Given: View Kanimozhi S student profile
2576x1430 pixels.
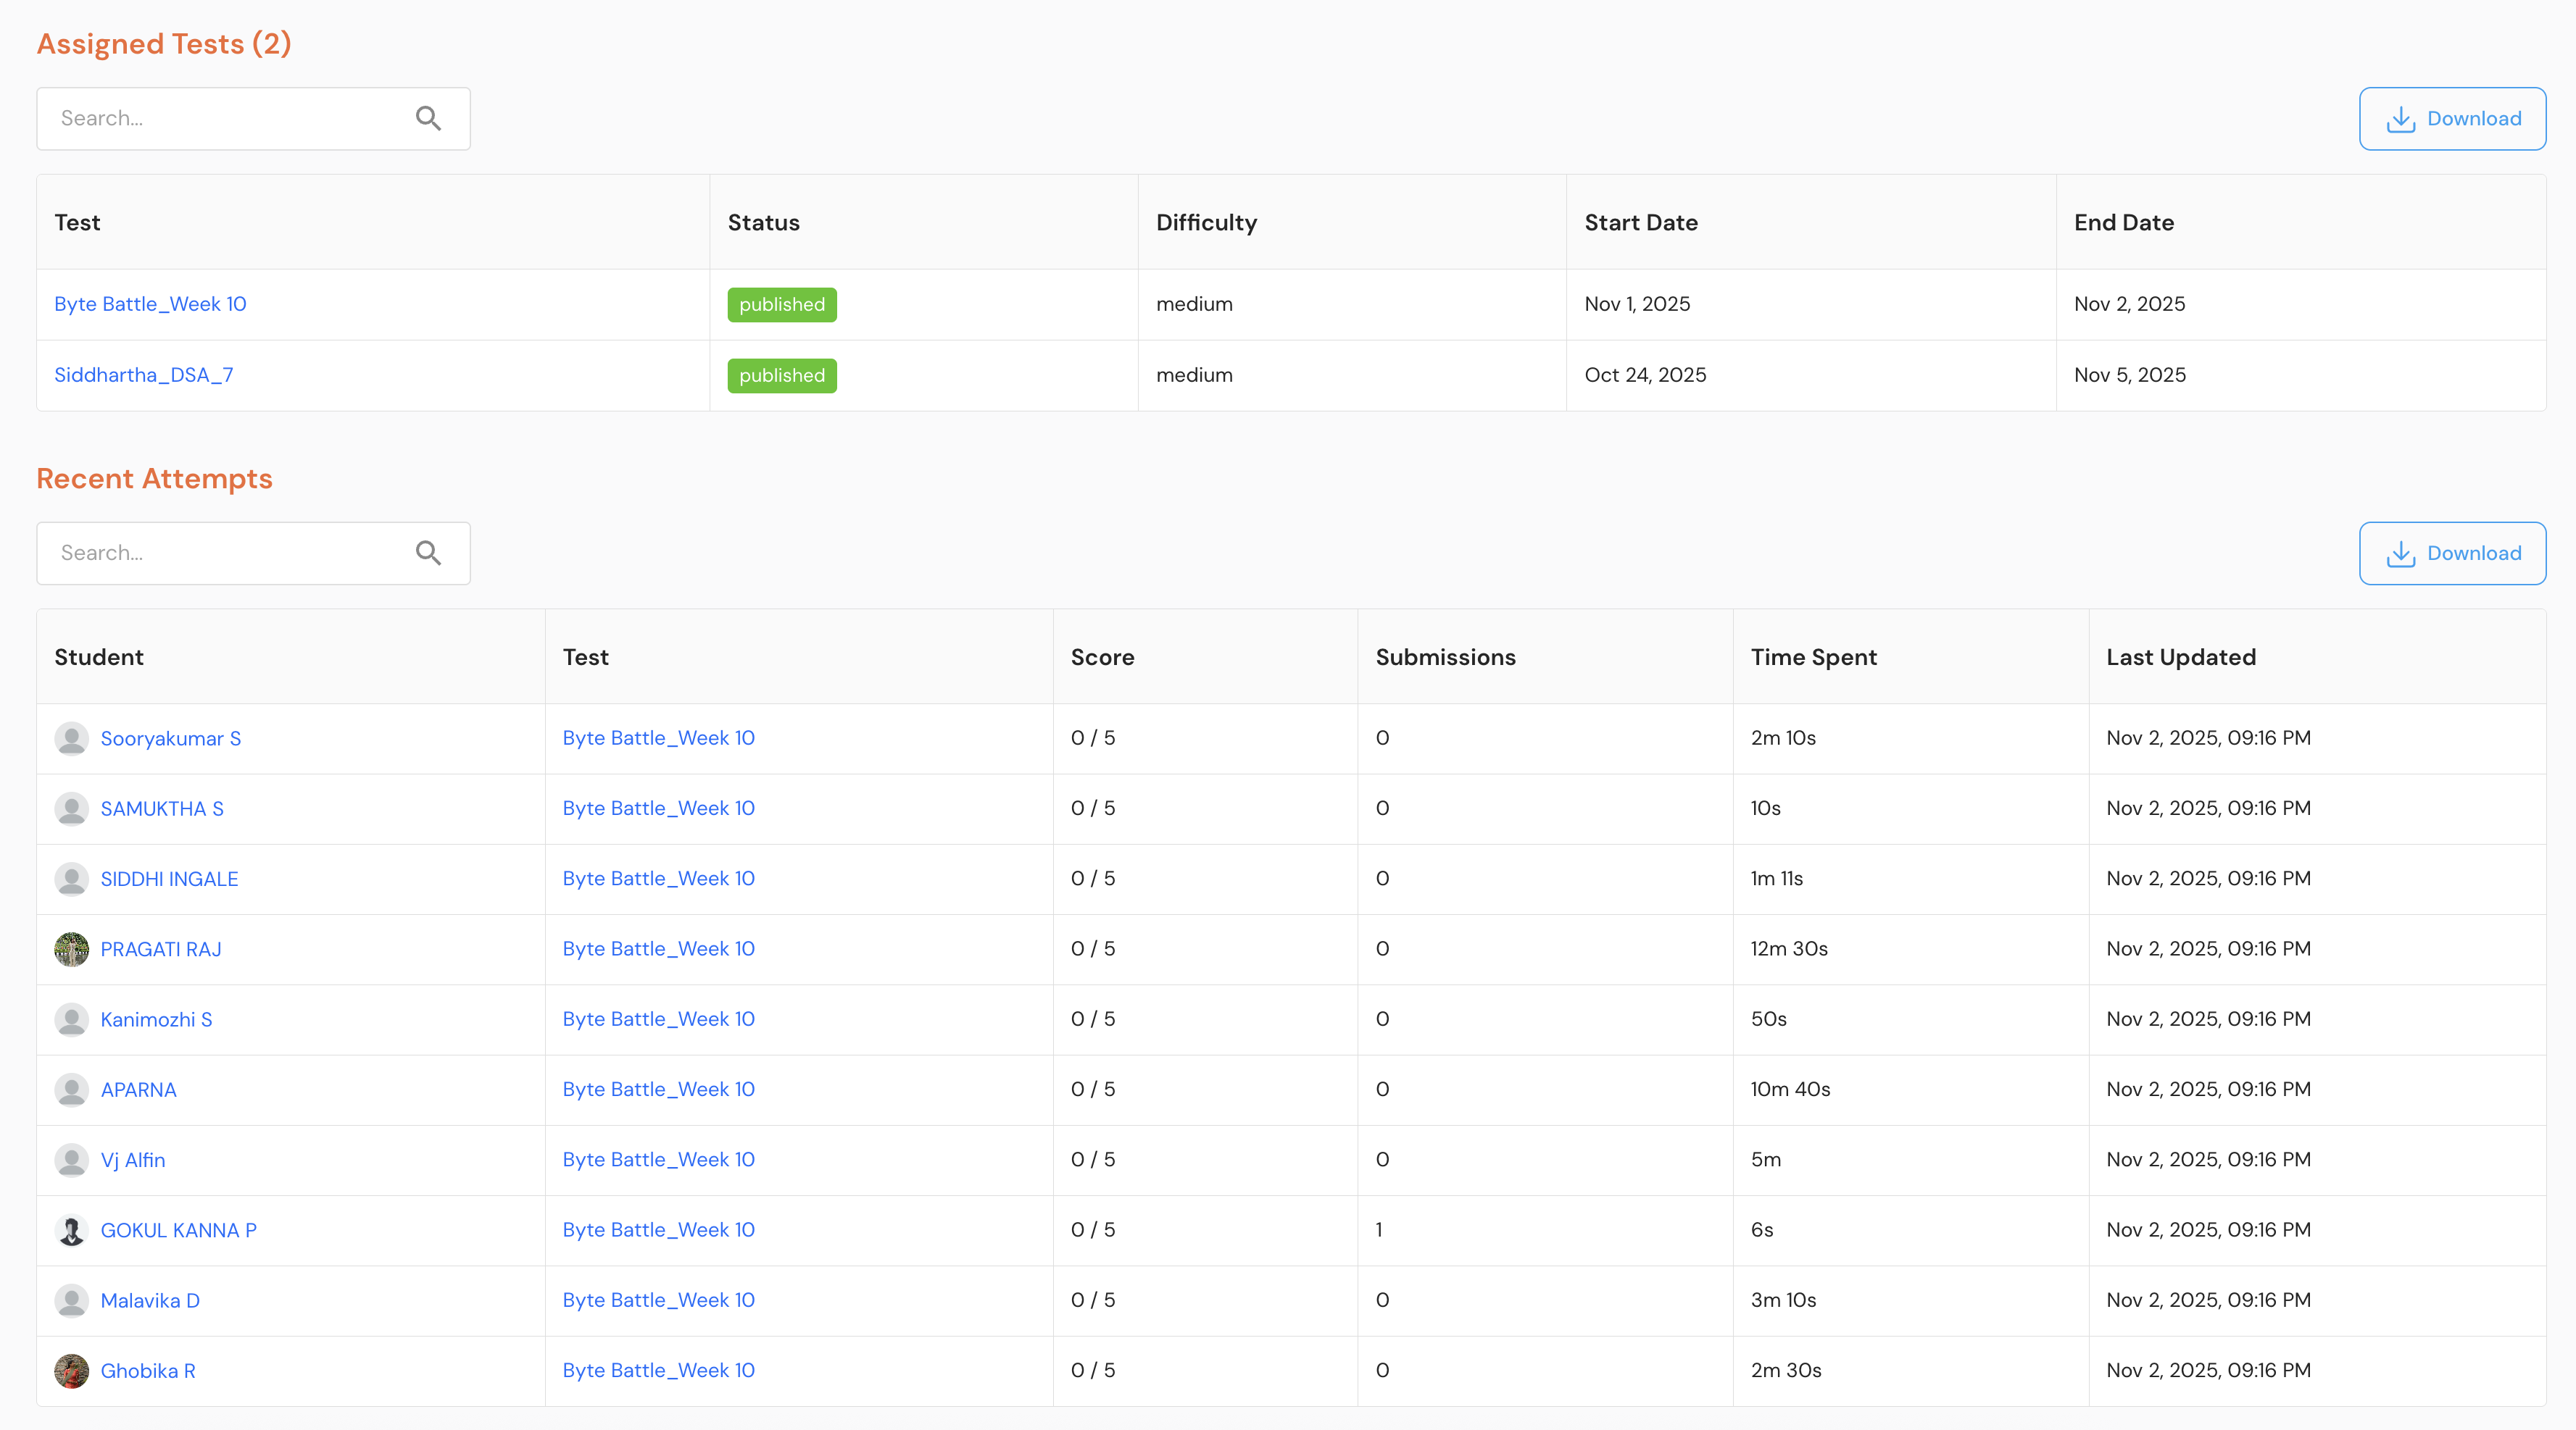Looking at the screenshot, I should pos(156,1019).
